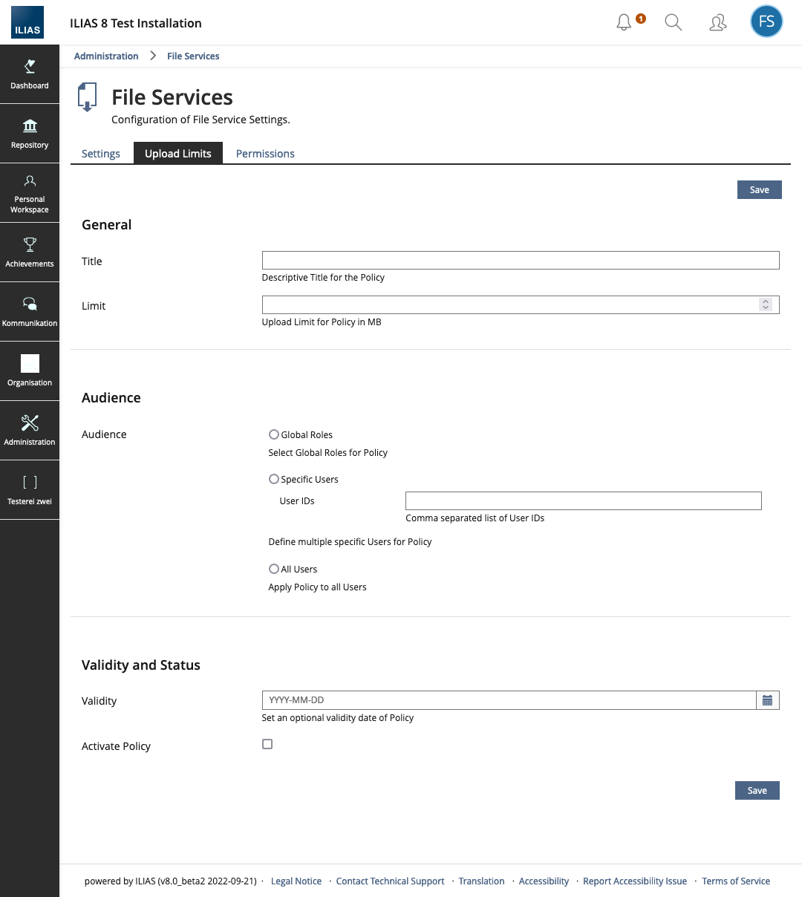
Task: Switch to the Settings tab
Action: point(101,154)
